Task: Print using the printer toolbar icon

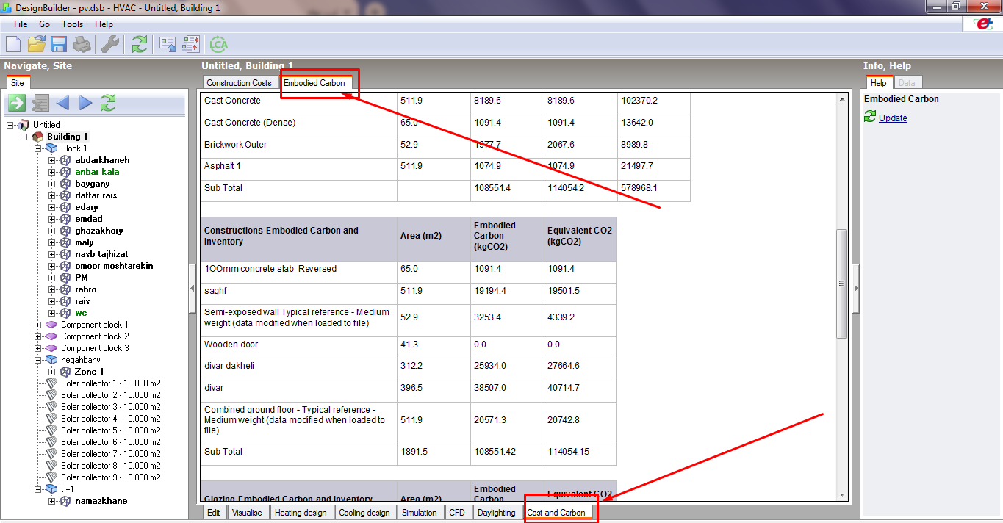Action: 82,44
